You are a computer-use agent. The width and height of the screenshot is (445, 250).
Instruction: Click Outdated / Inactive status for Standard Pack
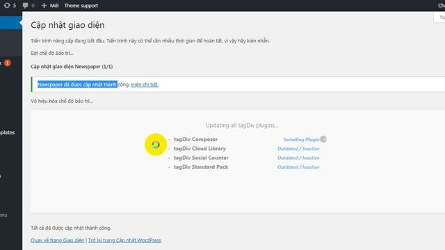coord(298,167)
